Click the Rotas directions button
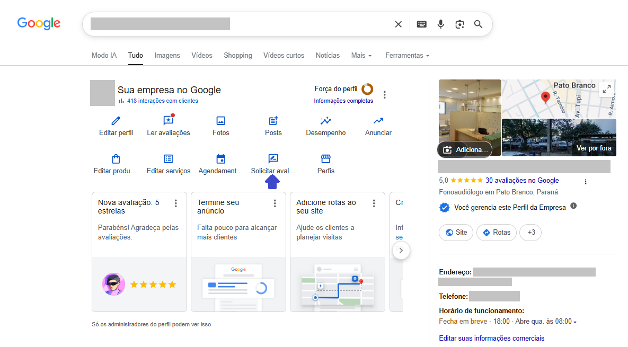 (496, 233)
